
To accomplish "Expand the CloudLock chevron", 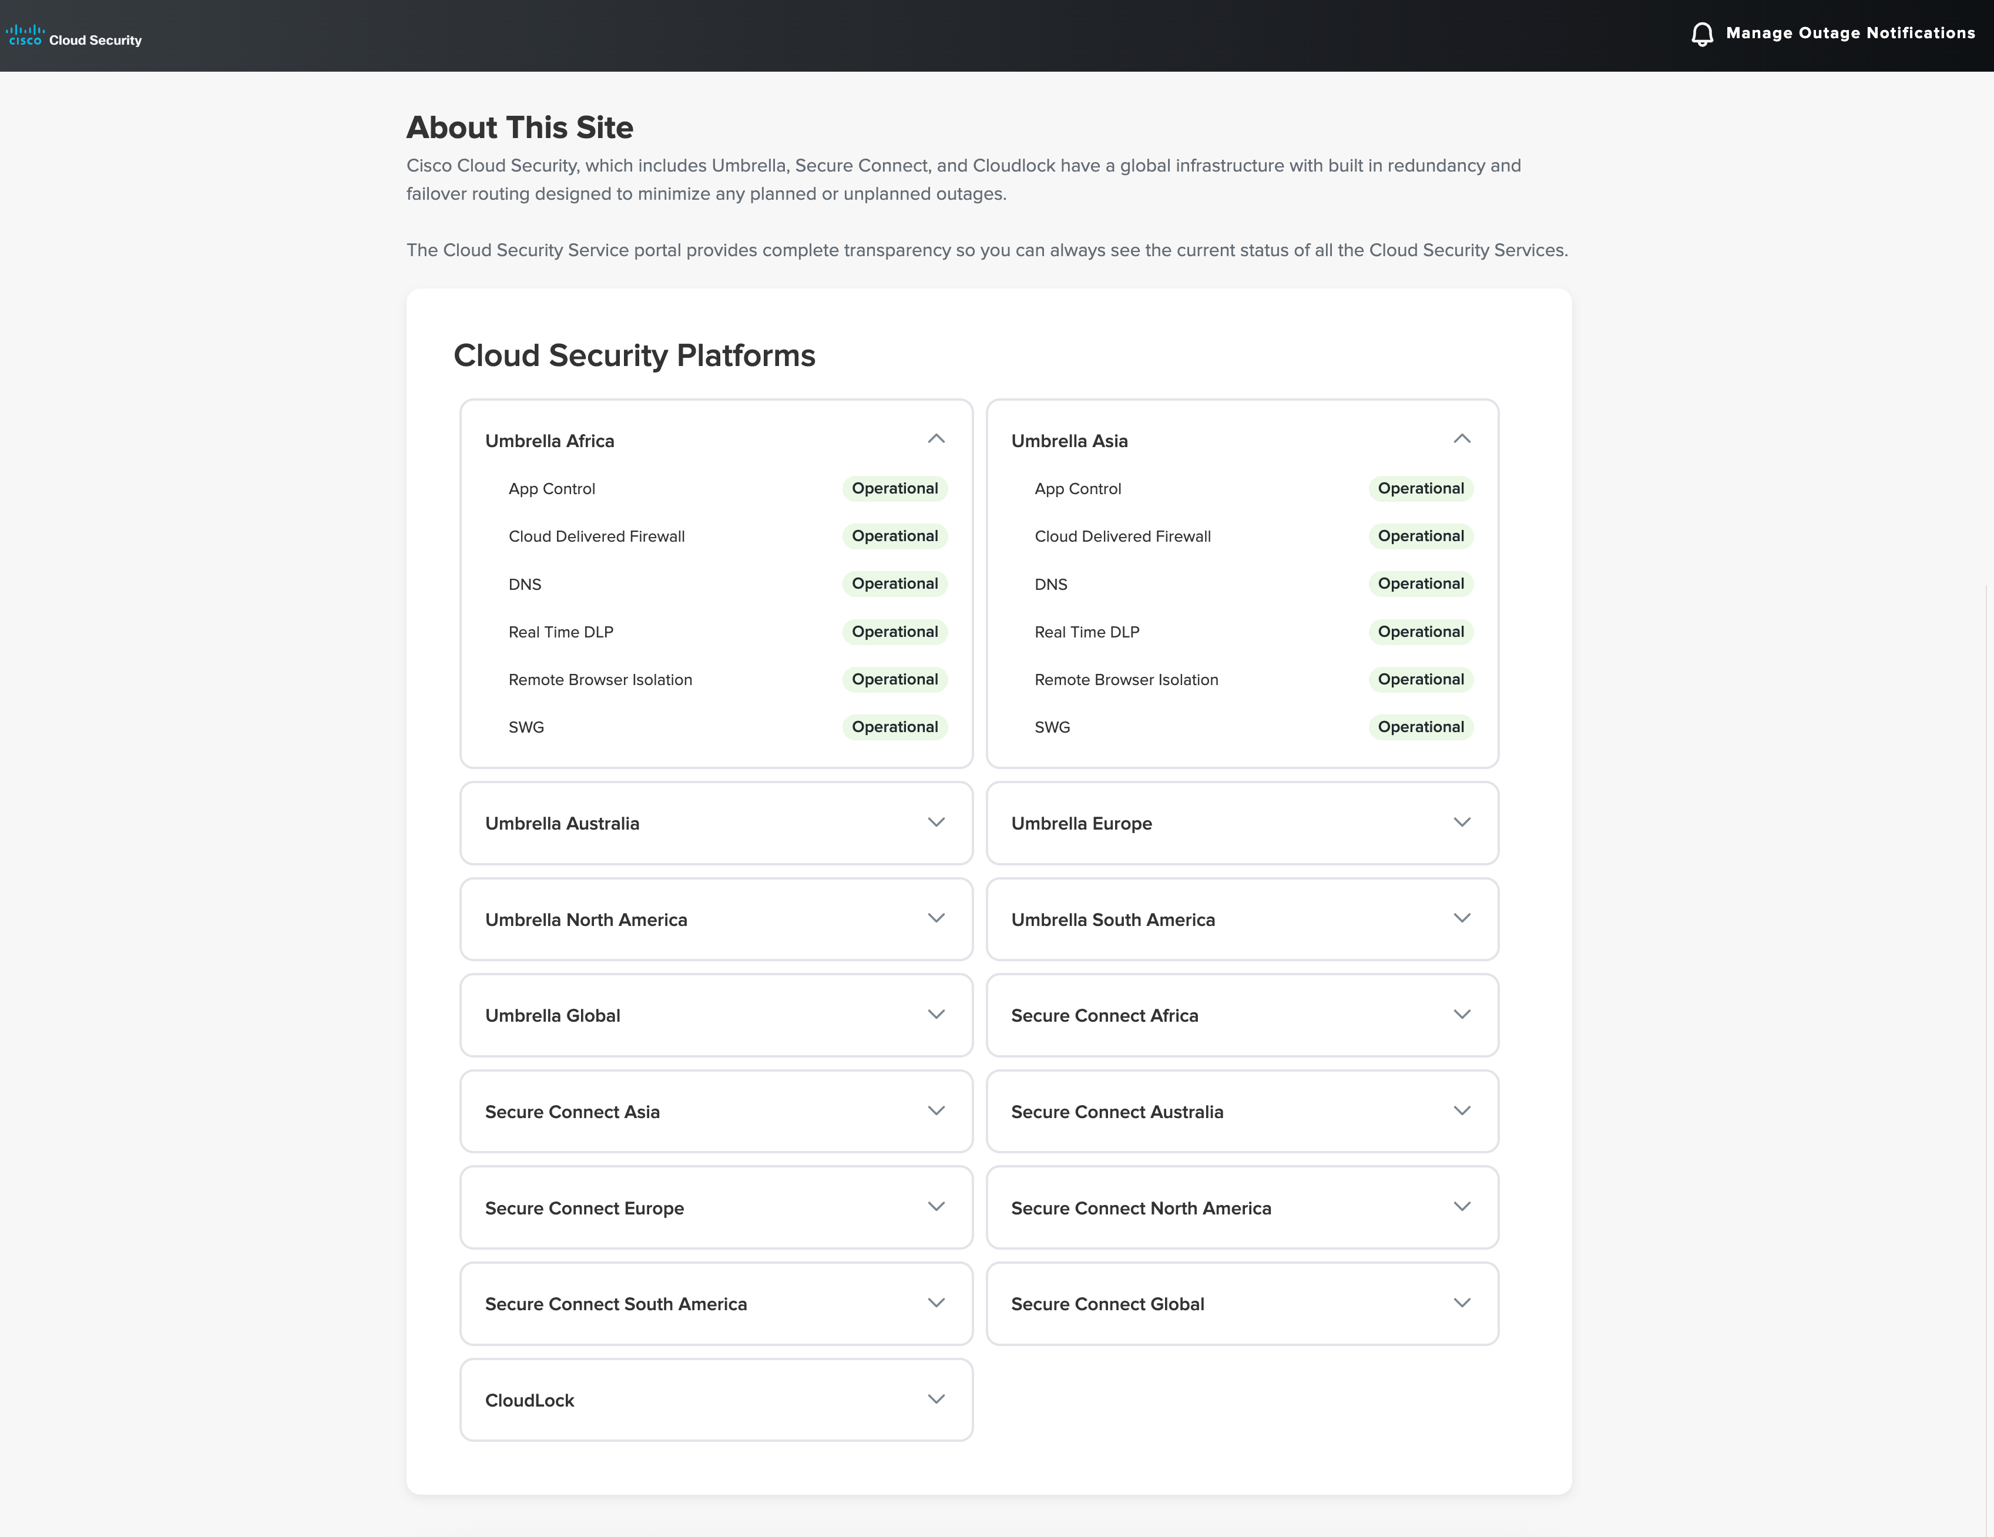I will tap(936, 1399).
